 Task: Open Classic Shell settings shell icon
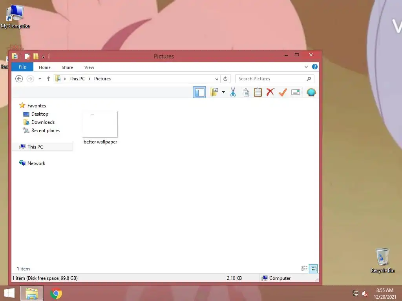point(311,92)
